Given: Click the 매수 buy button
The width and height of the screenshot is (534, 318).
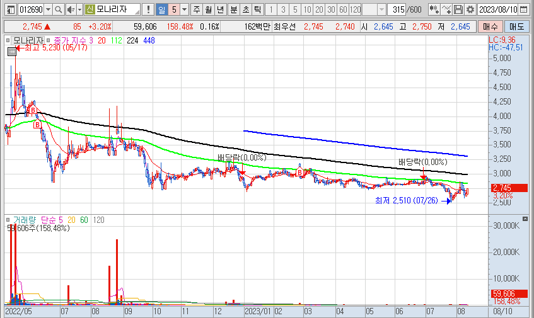Looking at the screenshot, I should tap(490, 26).
